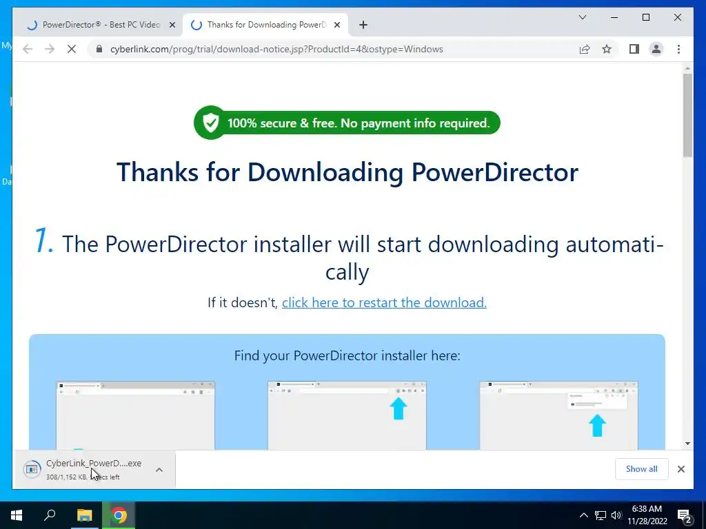706x529 pixels.
Task: Click the scrollbar down arrow
Action: point(687,443)
